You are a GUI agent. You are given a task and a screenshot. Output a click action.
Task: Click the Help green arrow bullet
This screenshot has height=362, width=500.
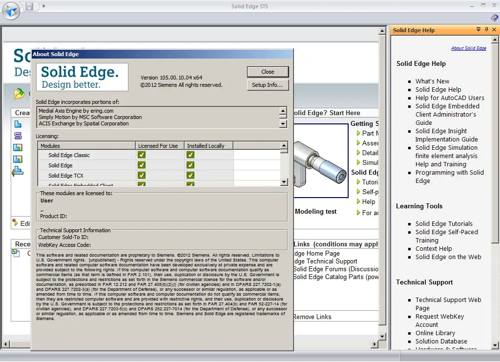[358, 201]
